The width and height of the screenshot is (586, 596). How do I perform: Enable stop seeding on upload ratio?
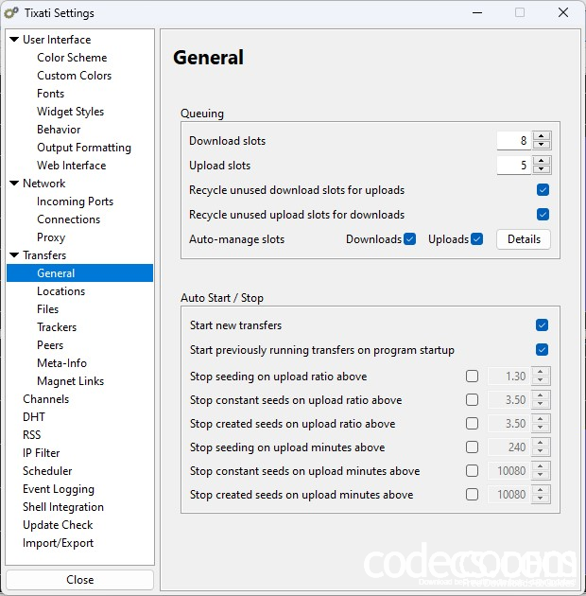click(472, 377)
